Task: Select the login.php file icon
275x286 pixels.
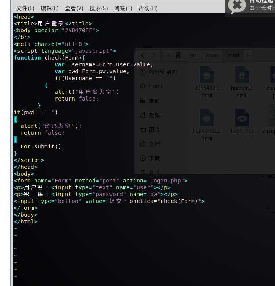Action: click(x=242, y=118)
